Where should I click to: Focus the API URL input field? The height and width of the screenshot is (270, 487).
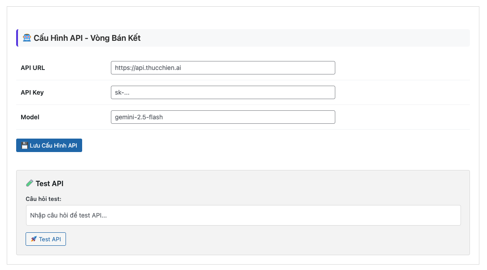coord(223,68)
